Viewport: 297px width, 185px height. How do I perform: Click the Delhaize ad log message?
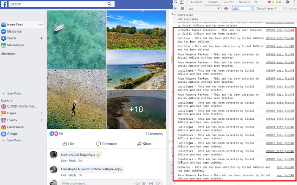tap(224, 169)
